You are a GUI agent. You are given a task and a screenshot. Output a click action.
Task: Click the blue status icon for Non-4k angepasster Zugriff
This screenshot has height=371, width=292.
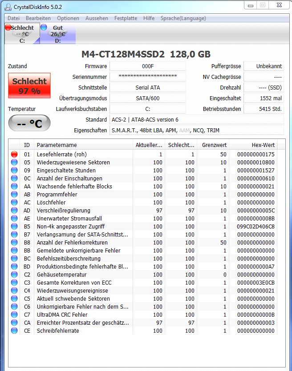[14, 226]
